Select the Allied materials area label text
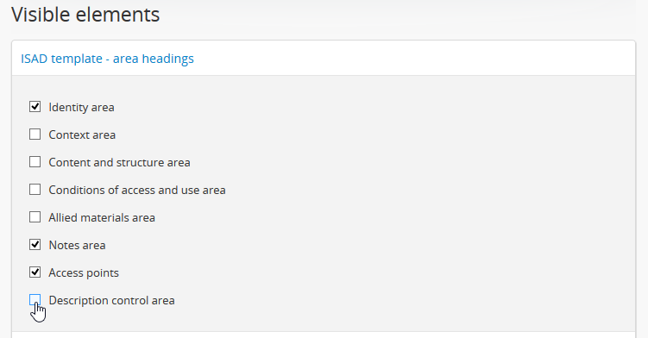 click(102, 218)
